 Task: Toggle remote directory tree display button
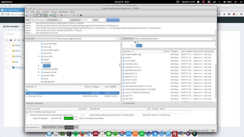point(42,15)
